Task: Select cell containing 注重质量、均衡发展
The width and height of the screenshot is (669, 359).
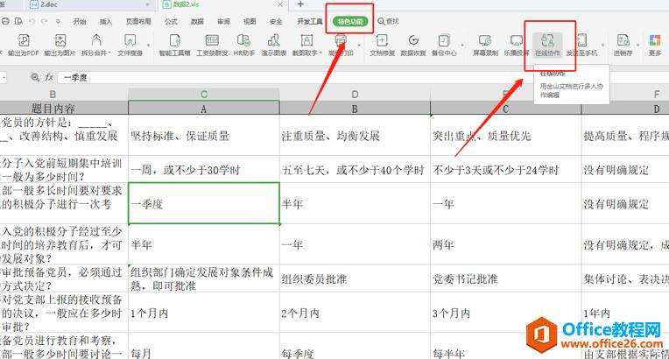Action: [x=355, y=136]
